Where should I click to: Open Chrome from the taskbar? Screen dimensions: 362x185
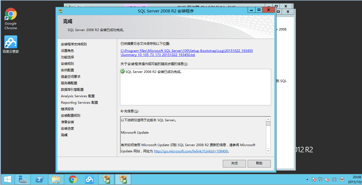(x=73, y=179)
